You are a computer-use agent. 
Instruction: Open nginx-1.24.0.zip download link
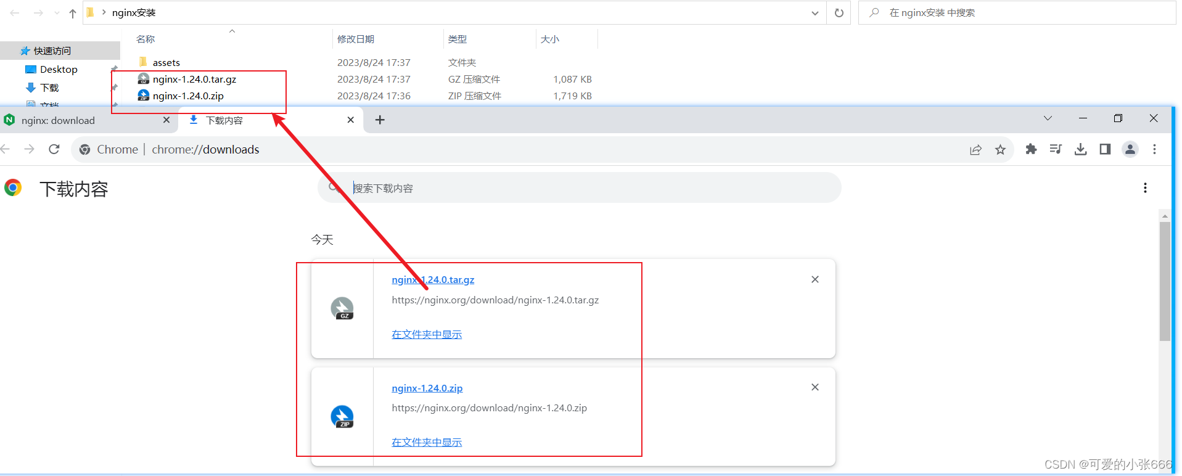coord(427,388)
